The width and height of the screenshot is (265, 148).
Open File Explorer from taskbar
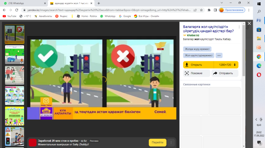pyautogui.click(x=259, y=39)
